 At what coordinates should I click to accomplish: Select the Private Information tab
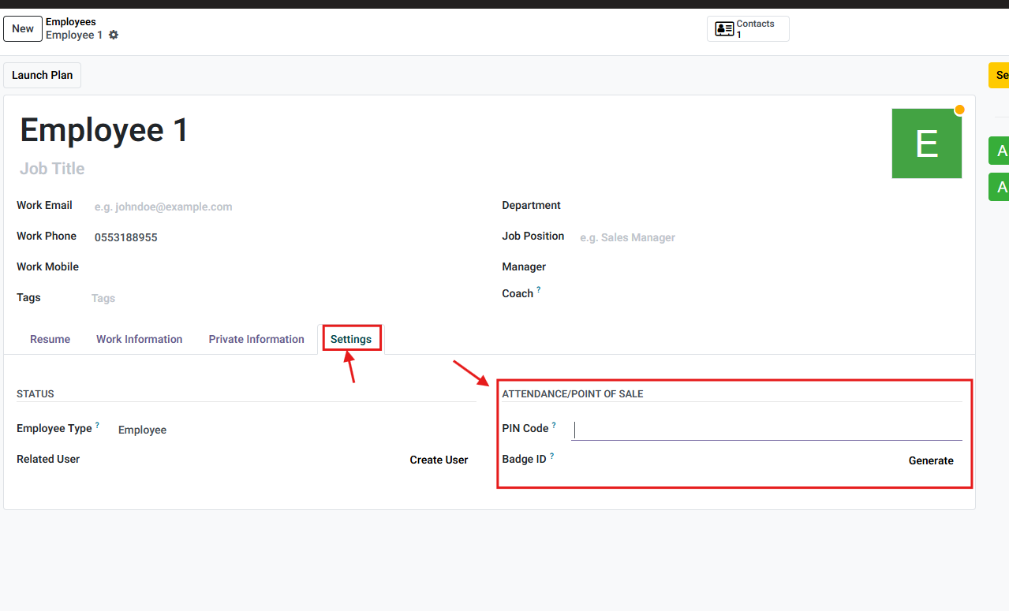[256, 339]
